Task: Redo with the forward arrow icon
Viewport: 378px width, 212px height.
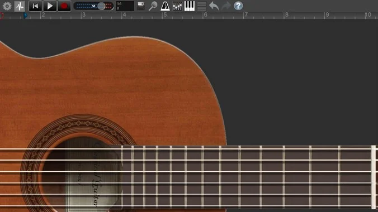Action: 226,6
